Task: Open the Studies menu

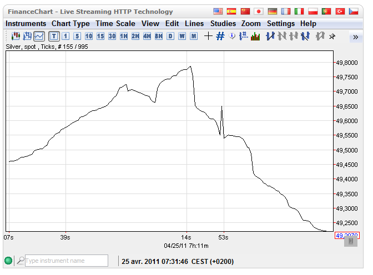Action: coord(223,24)
